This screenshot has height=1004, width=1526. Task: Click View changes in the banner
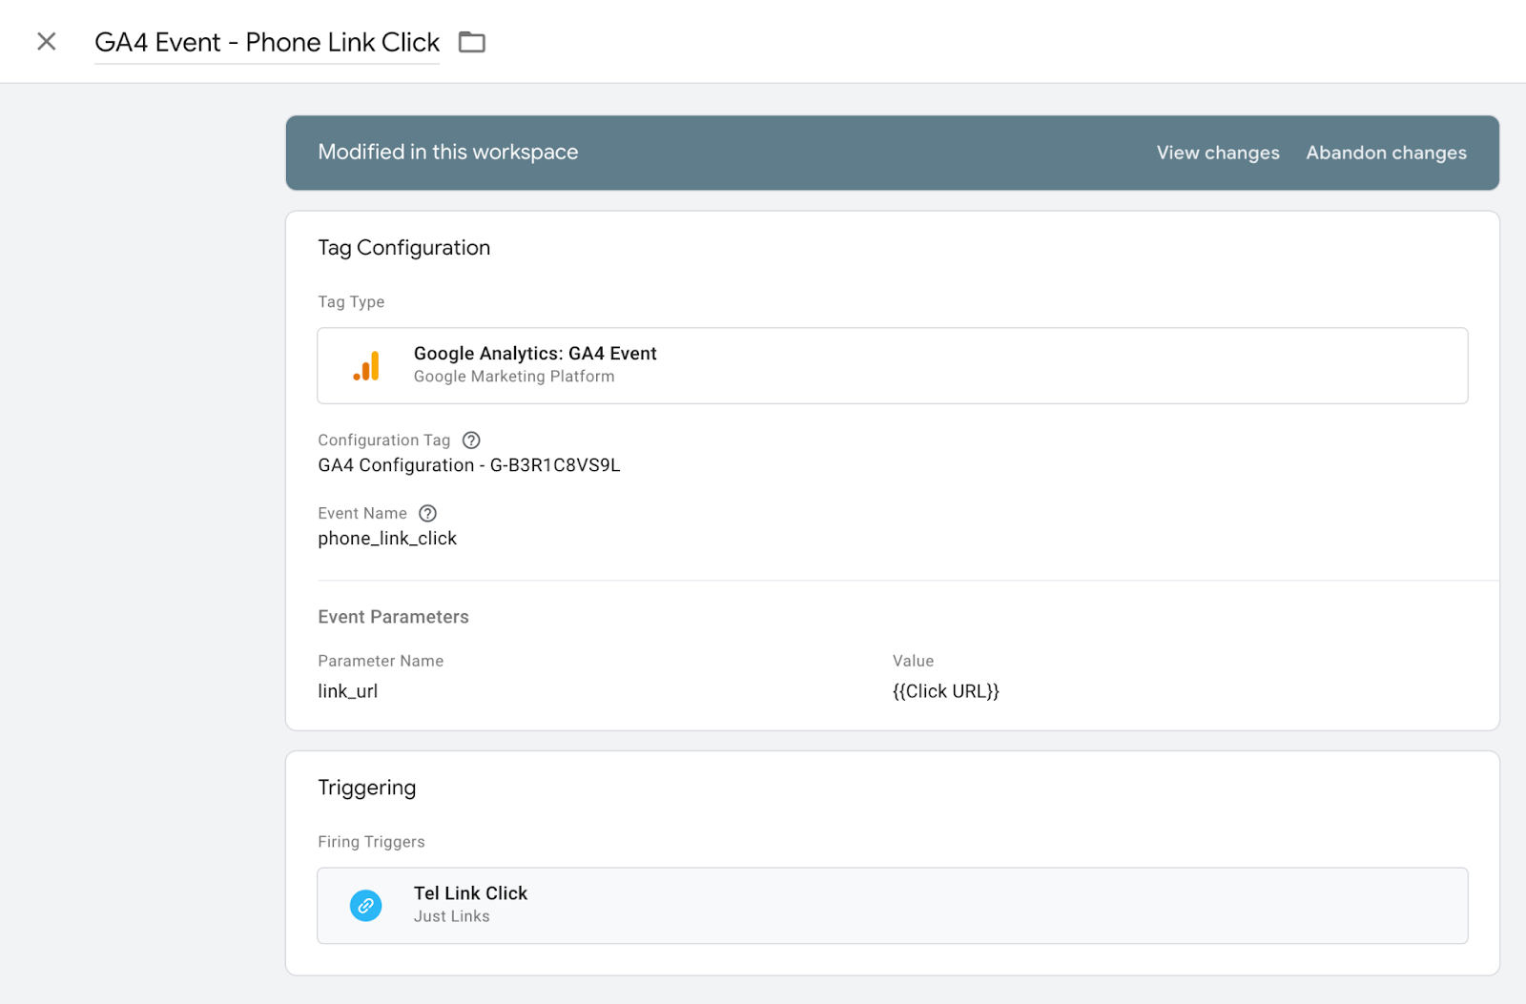coord(1218,153)
